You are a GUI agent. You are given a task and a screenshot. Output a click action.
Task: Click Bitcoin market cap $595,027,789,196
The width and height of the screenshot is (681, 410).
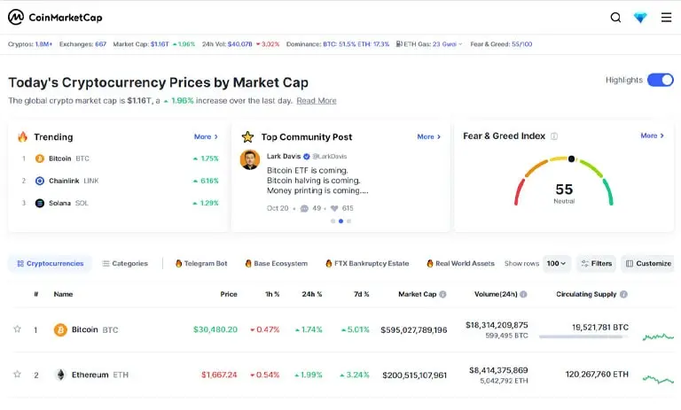tap(414, 330)
